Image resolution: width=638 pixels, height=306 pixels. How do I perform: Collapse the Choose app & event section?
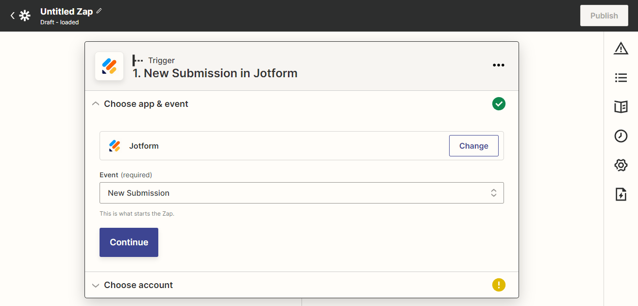96,104
